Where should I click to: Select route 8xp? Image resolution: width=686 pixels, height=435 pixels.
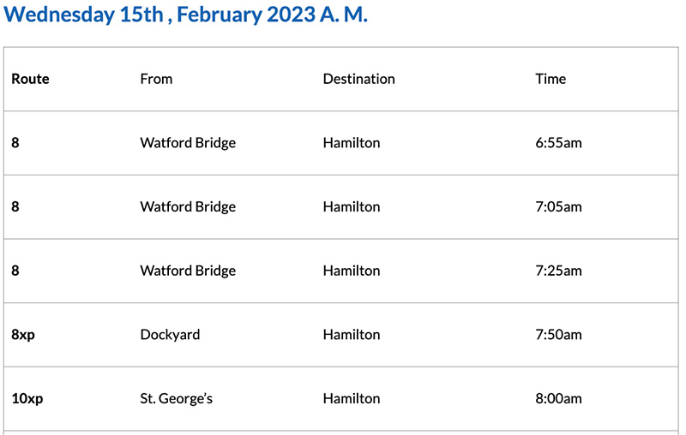click(23, 334)
